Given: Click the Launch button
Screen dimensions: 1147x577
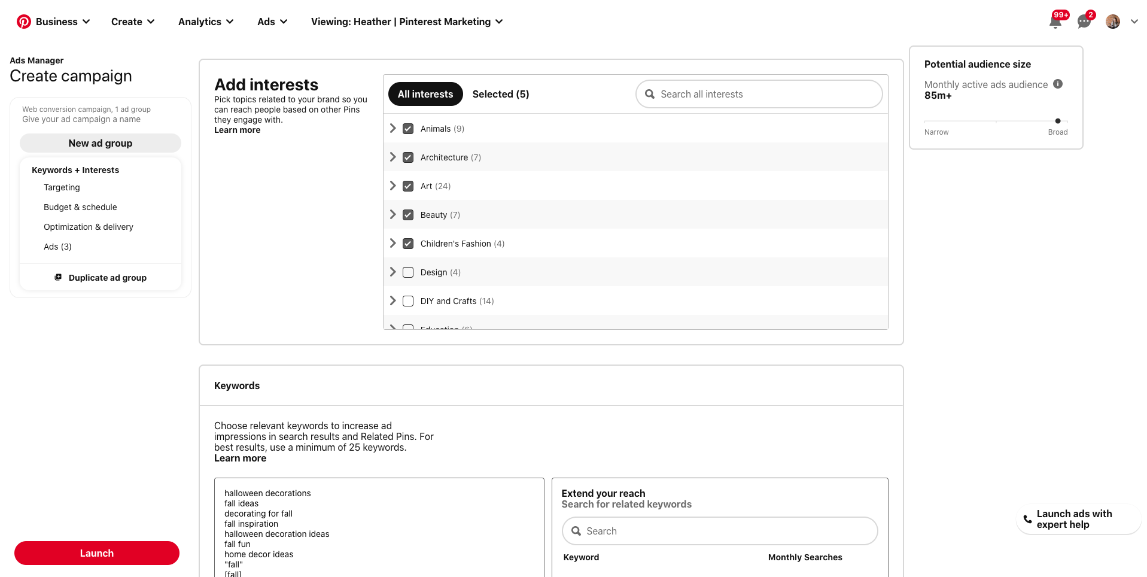Looking at the screenshot, I should pos(96,552).
